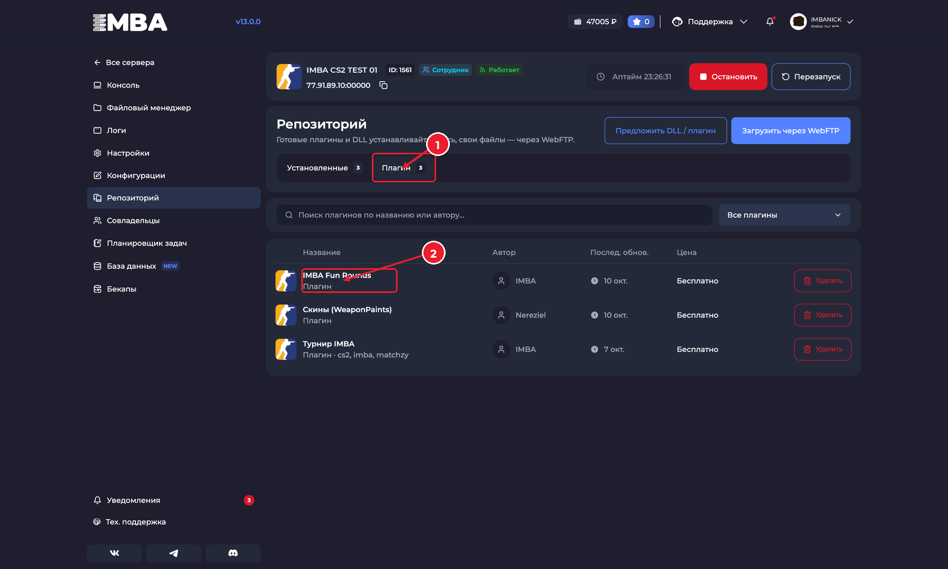Open База данных section

(174, 266)
